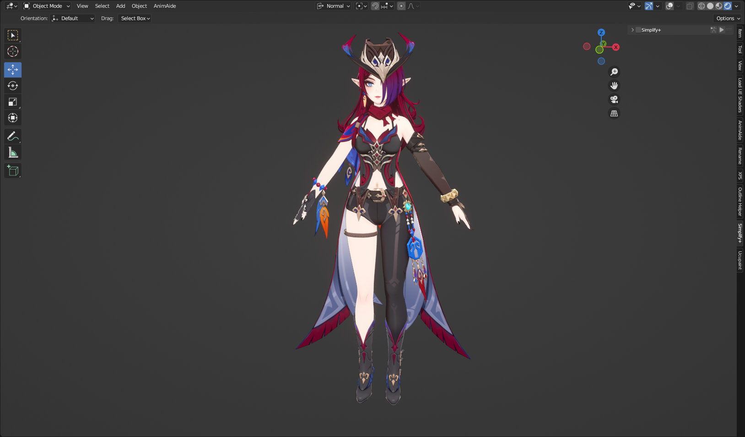Select the Add Cube tool

pos(13,170)
